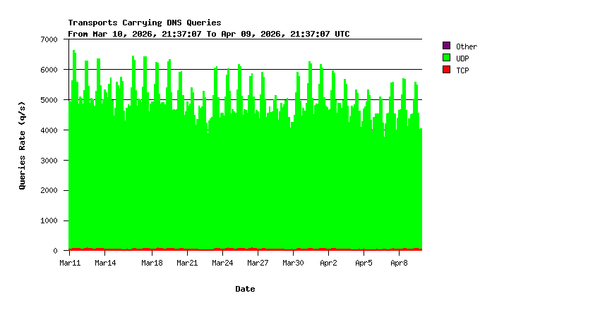Click the Mar27 date label
This screenshot has height=317, width=600.
[258, 263]
